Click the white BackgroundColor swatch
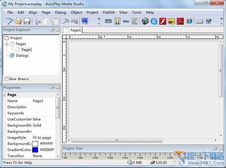Viewport: 226px width, 168px height. 35,144
